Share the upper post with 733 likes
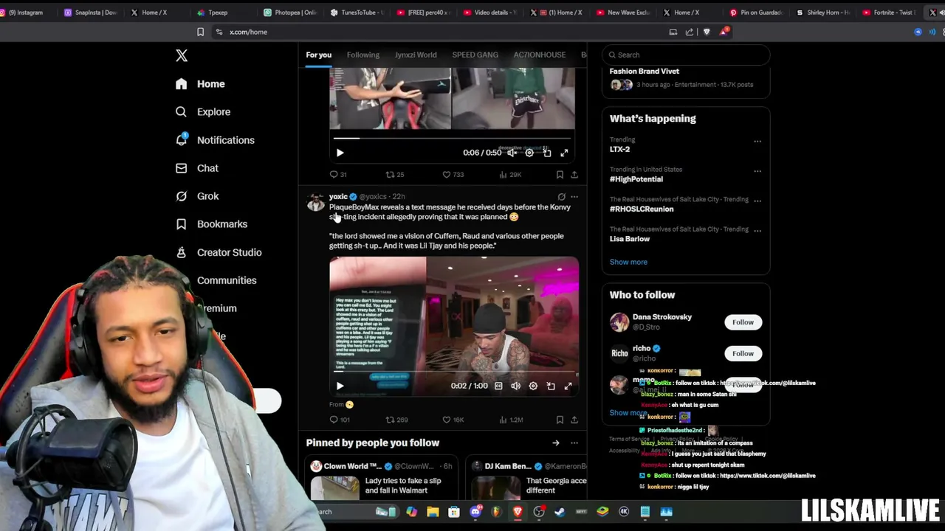This screenshot has height=531, width=945. click(x=574, y=175)
